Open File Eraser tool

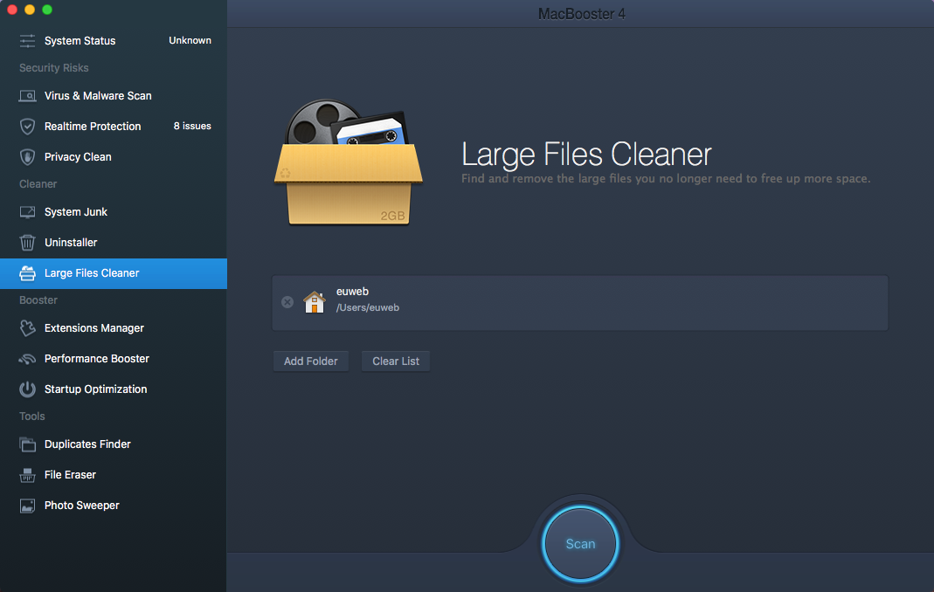(x=114, y=475)
